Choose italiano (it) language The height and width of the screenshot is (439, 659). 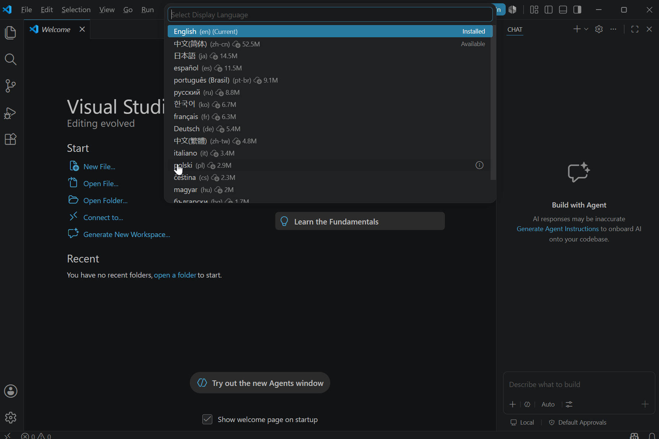330,153
